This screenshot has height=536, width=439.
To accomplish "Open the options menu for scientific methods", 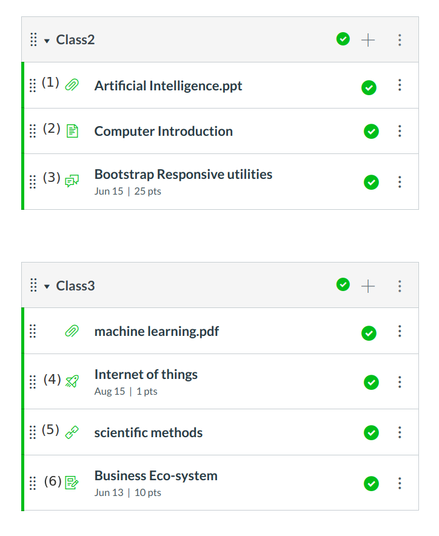I will pyautogui.click(x=400, y=432).
